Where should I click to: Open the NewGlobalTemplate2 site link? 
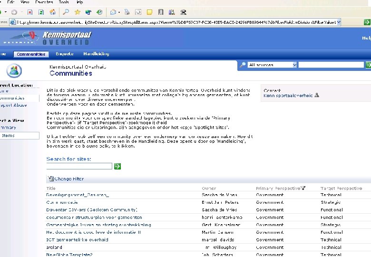(69, 255)
